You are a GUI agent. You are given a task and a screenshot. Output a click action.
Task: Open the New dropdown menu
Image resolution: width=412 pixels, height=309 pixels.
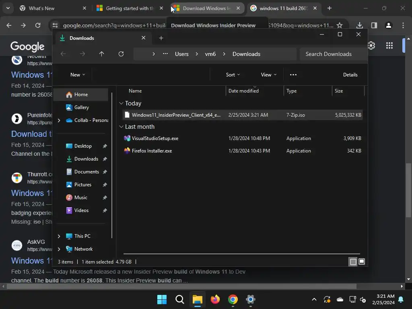78,74
